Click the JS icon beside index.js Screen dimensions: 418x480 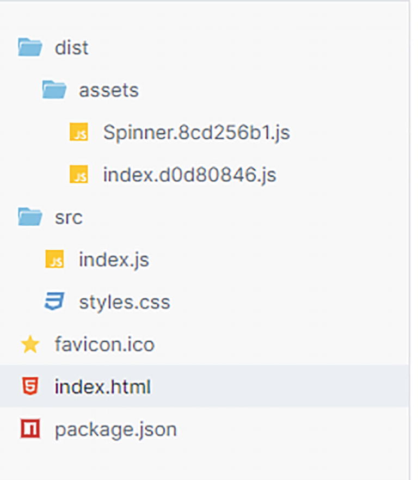click(54, 260)
